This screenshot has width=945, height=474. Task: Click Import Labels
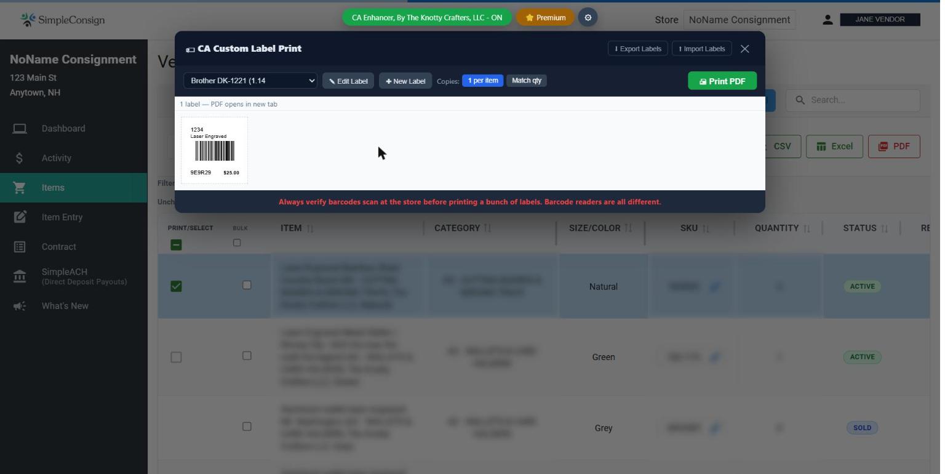[x=702, y=49]
